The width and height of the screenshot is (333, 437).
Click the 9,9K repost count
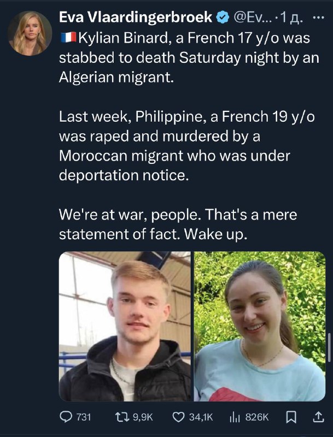click(x=143, y=417)
